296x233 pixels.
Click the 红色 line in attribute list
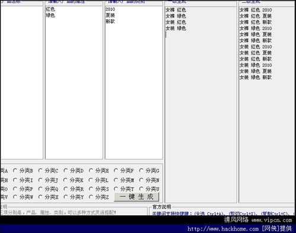50,9
